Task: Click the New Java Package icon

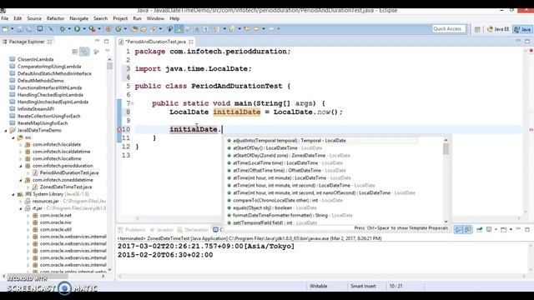Action: [108, 29]
